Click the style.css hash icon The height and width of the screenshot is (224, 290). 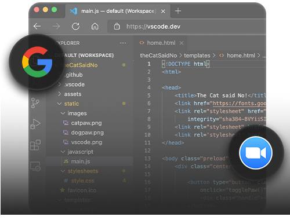[x=66, y=181]
